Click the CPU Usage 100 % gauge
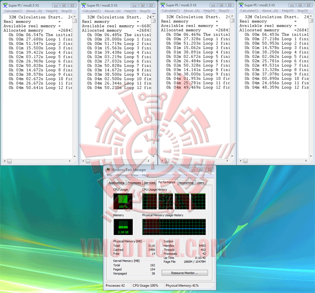315x293 pixels. coord(123,201)
